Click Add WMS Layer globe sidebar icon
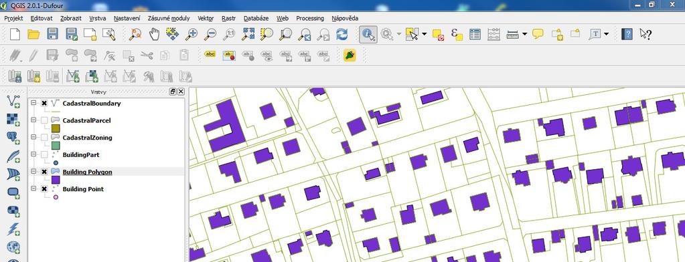The image size is (685, 262). [x=13, y=247]
